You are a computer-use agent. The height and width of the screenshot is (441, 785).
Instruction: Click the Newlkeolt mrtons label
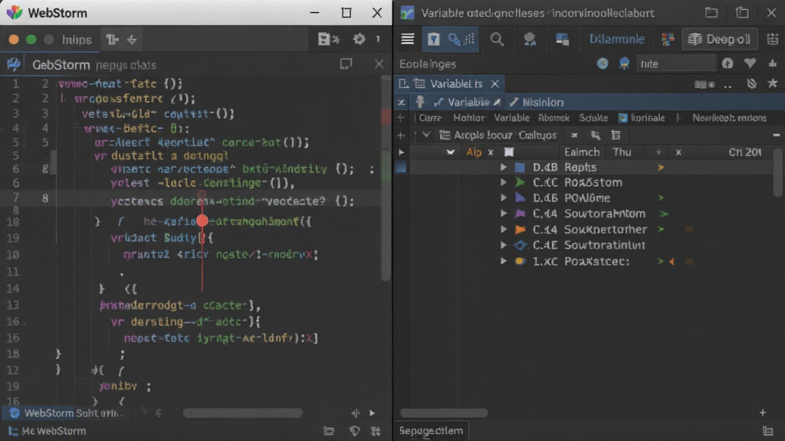pos(730,118)
